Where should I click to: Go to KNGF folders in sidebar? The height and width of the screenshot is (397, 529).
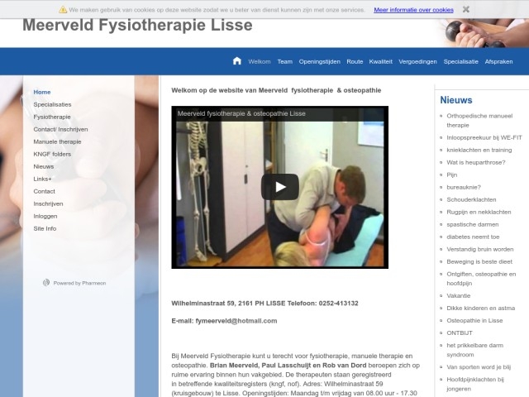(x=52, y=154)
